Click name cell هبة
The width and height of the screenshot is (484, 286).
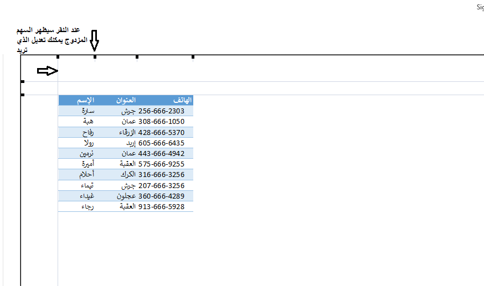point(88,122)
